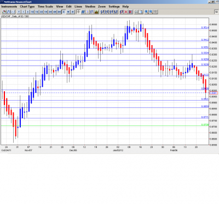Image resolution: width=219 pixels, height=204 pixels.
Task: Expand the Settings menu
Action: pyautogui.click(x=114, y=7)
